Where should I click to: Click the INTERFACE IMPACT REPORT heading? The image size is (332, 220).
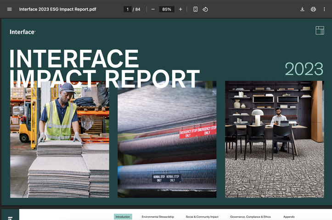105,68
